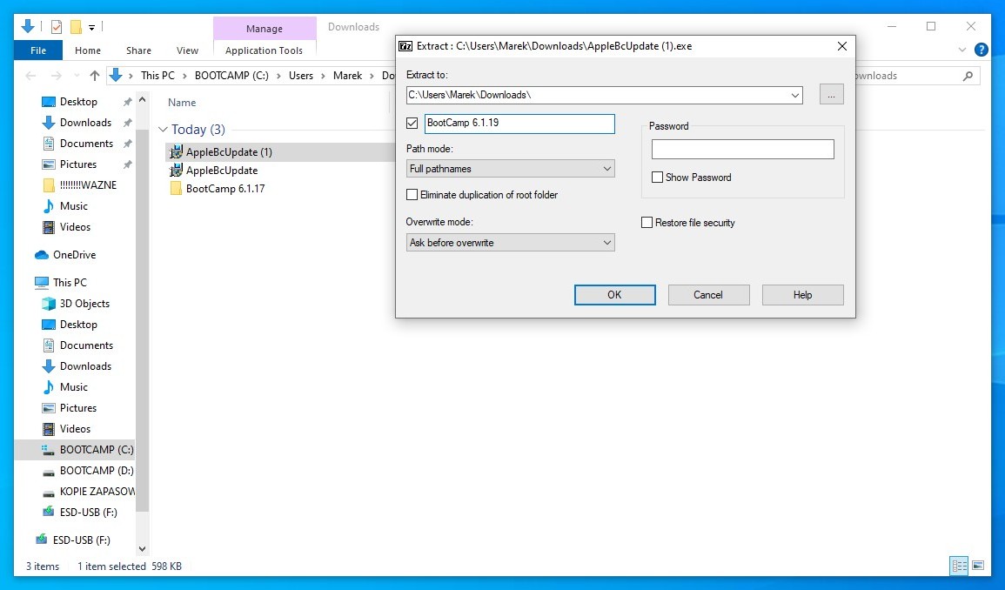Open BOOTCAMP (D:) drive in sidebar

point(88,471)
